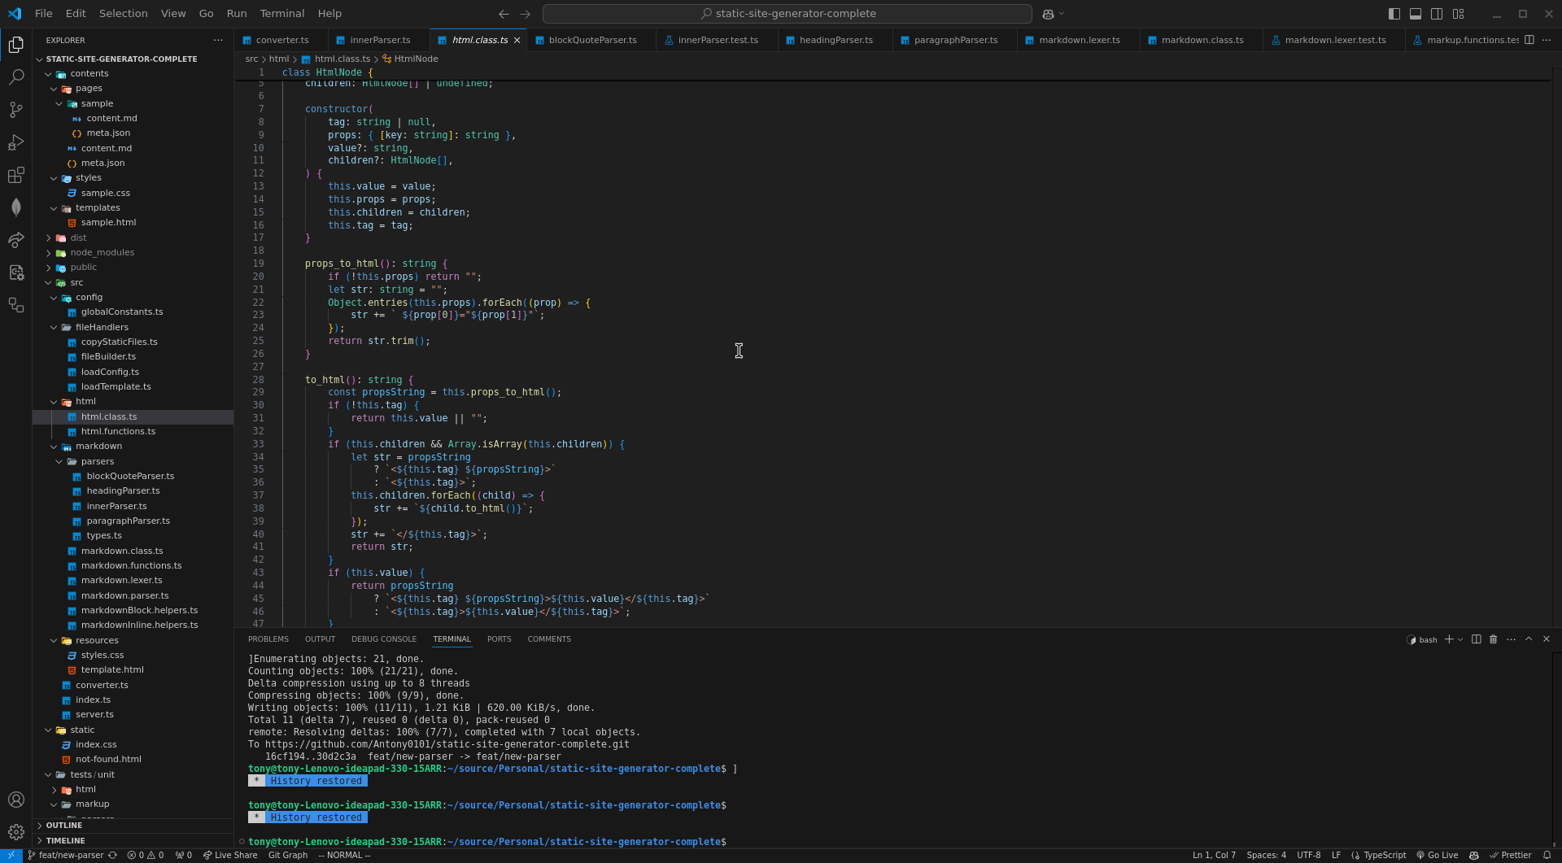The width and height of the screenshot is (1562, 863).
Task: Split the terminal panel
Action: [x=1476, y=639]
